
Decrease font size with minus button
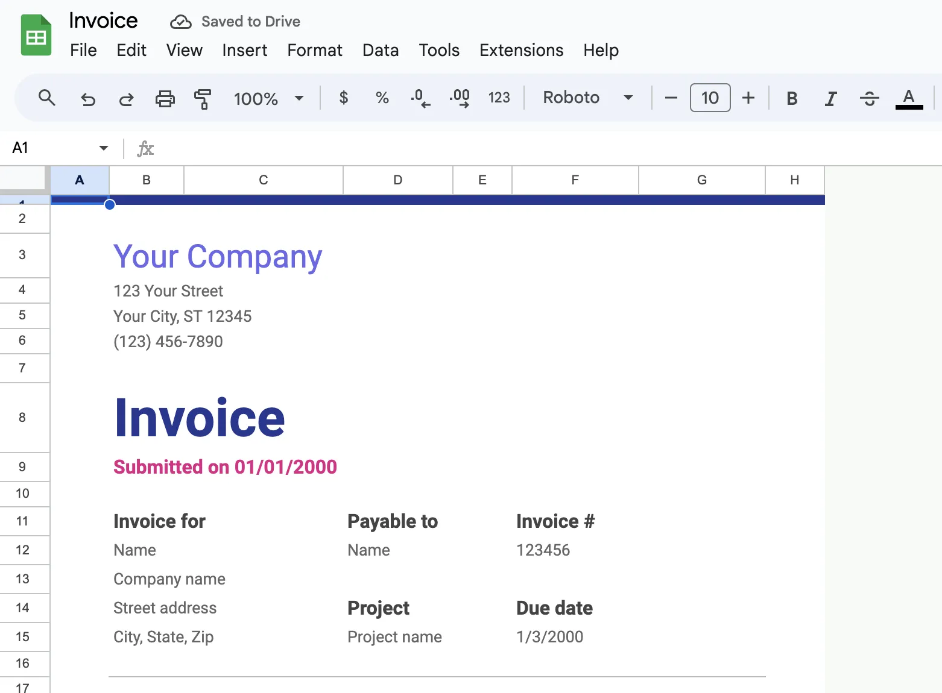[671, 98]
